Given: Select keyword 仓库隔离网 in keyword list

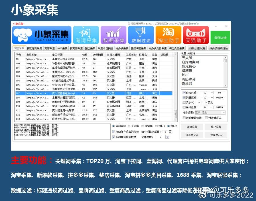Looking at the screenshot, I should click(190, 62).
